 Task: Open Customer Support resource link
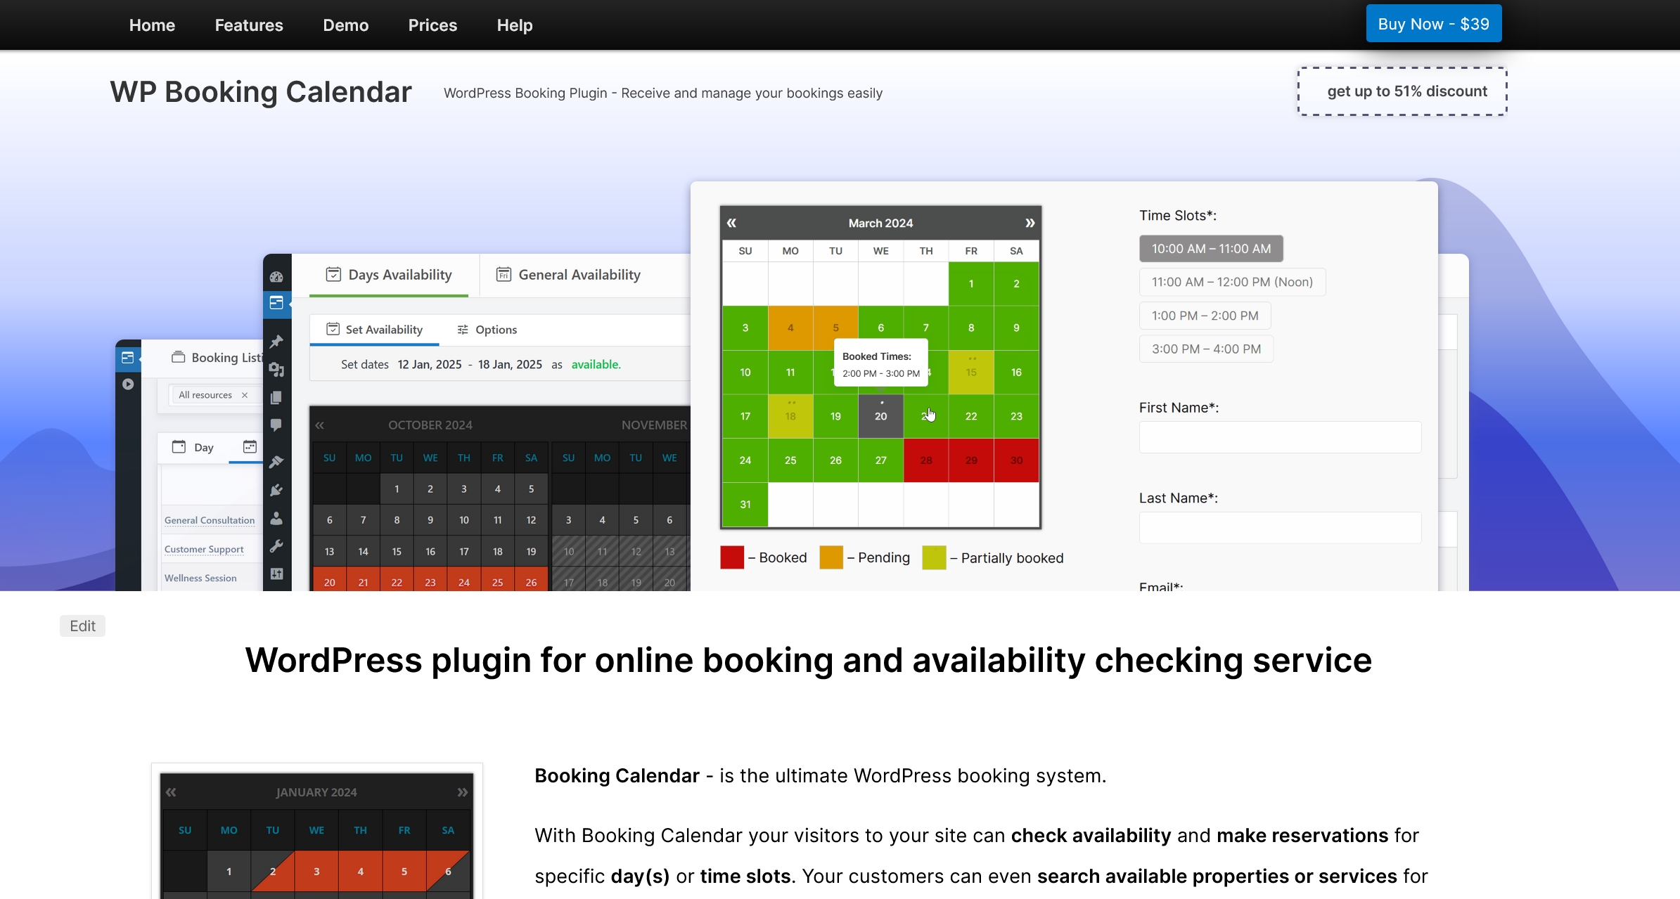click(204, 549)
